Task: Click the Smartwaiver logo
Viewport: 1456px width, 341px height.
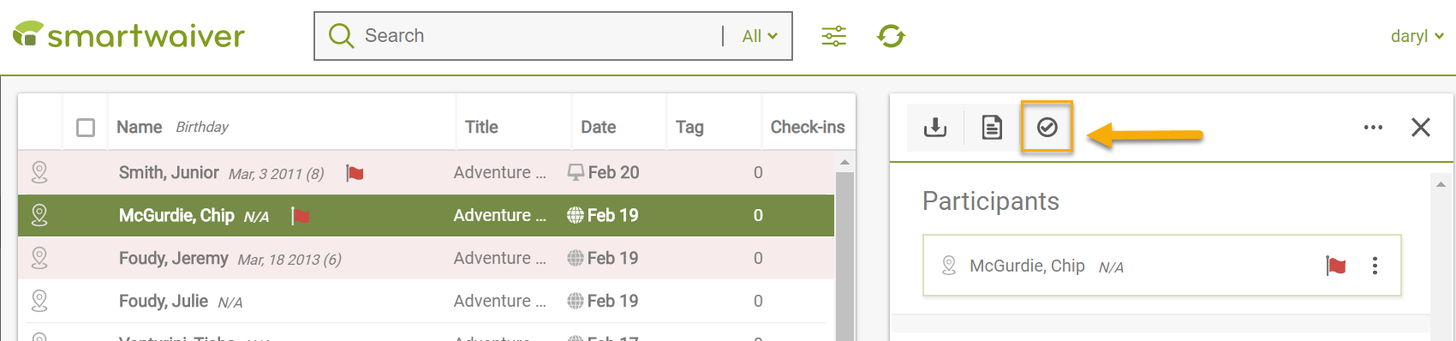Action: (128, 35)
